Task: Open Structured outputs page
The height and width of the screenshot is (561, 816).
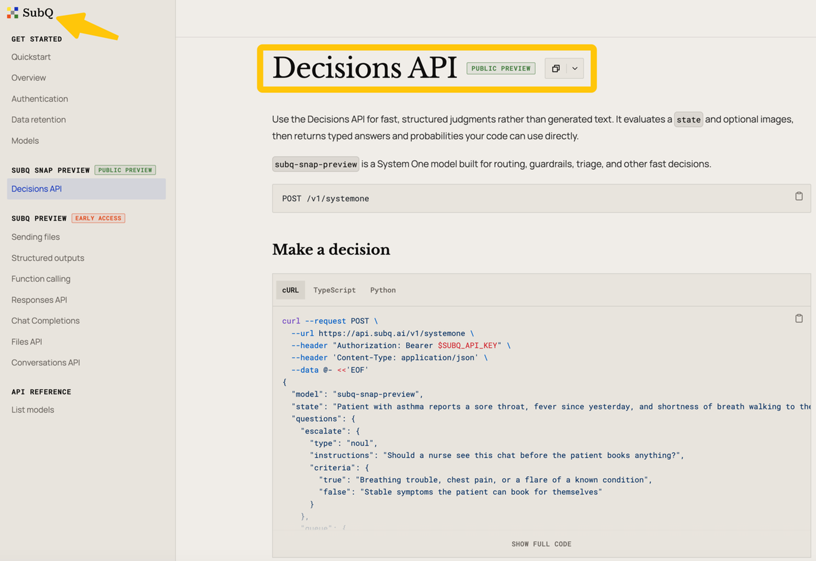Action: pyautogui.click(x=48, y=258)
